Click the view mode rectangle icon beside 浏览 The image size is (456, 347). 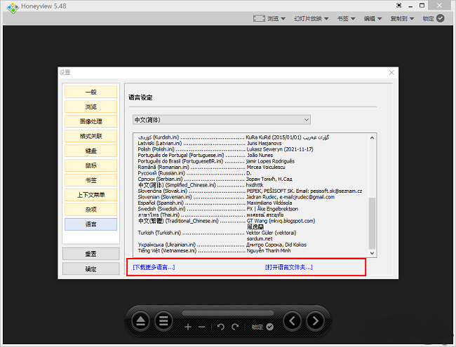(x=259, y=19)
